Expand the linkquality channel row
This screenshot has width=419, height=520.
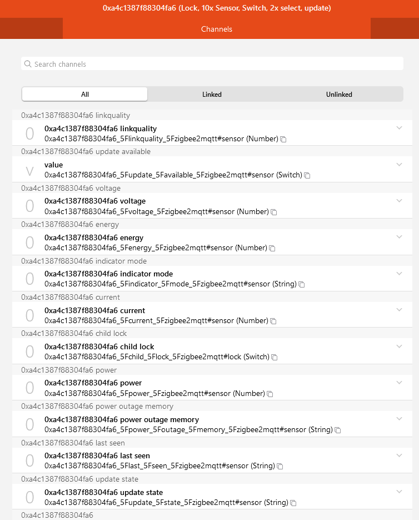pos(399,127)
